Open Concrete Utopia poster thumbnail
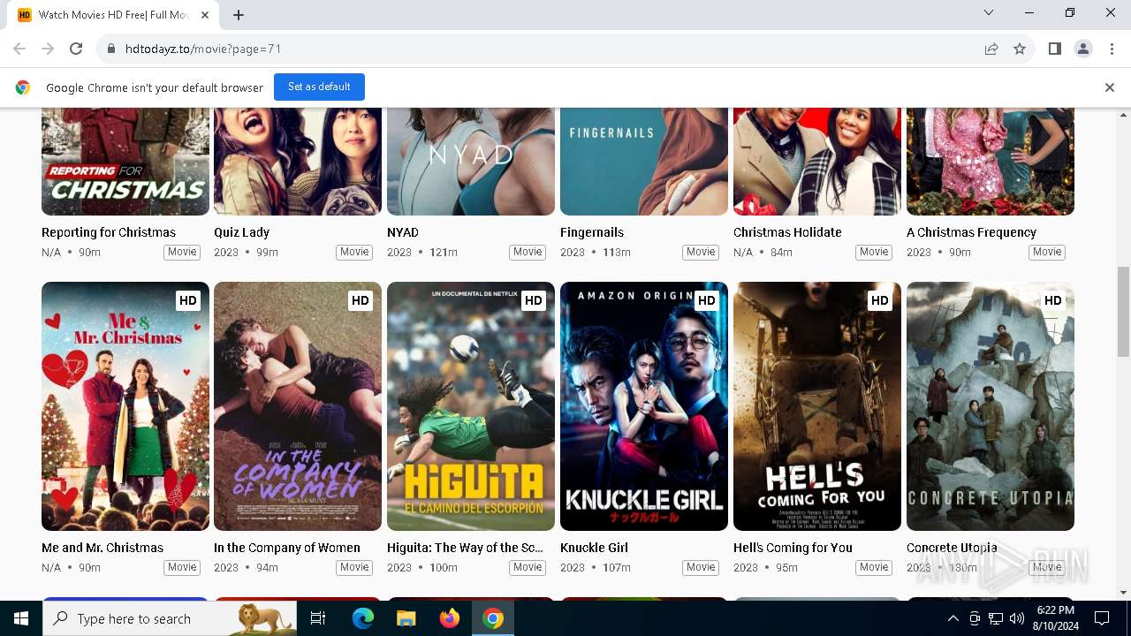Viewport: 1131px width, 636px height. pyautogui.click(x=991, y=406)
